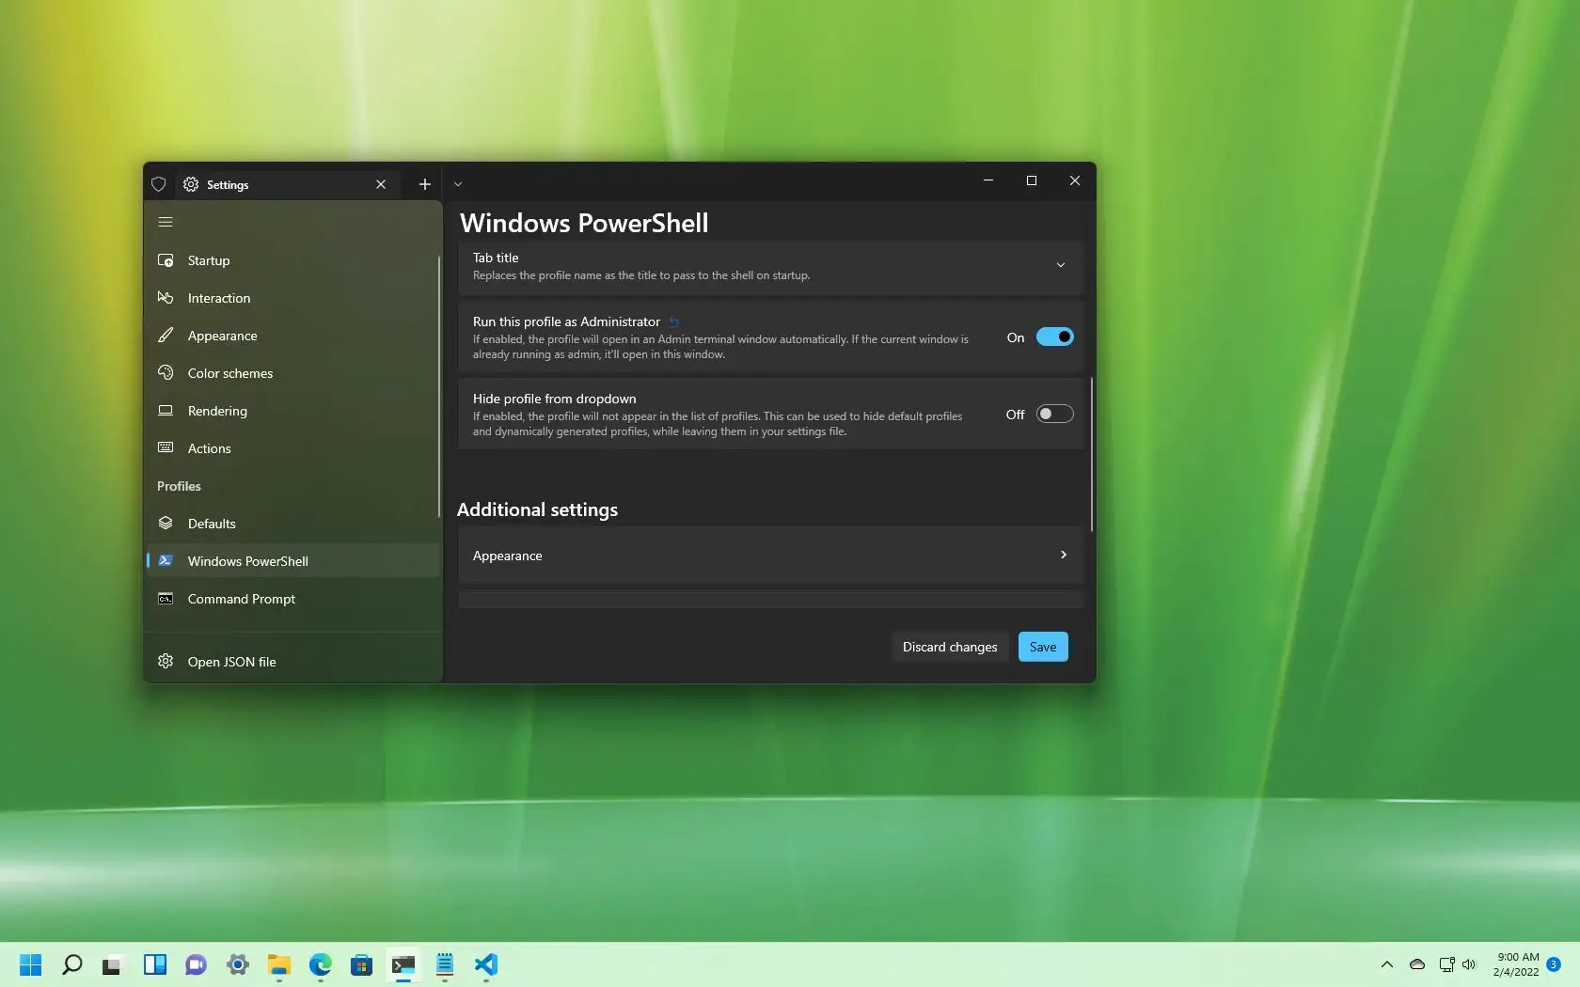Viewport: 1580px width, 987px height.
Task: Open the Color schemes settings
Action: click(229, 373)
